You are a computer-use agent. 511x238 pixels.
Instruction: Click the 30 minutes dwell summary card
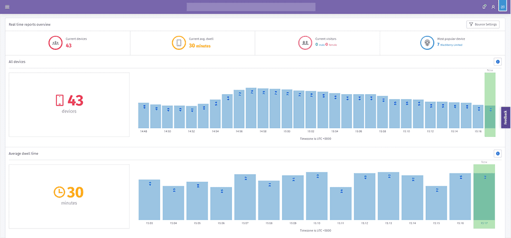click(x=69, y=196)
